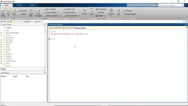
Task: Sort Workspace by the Size column
Action: pyautogui.click(x=27, y=76)
